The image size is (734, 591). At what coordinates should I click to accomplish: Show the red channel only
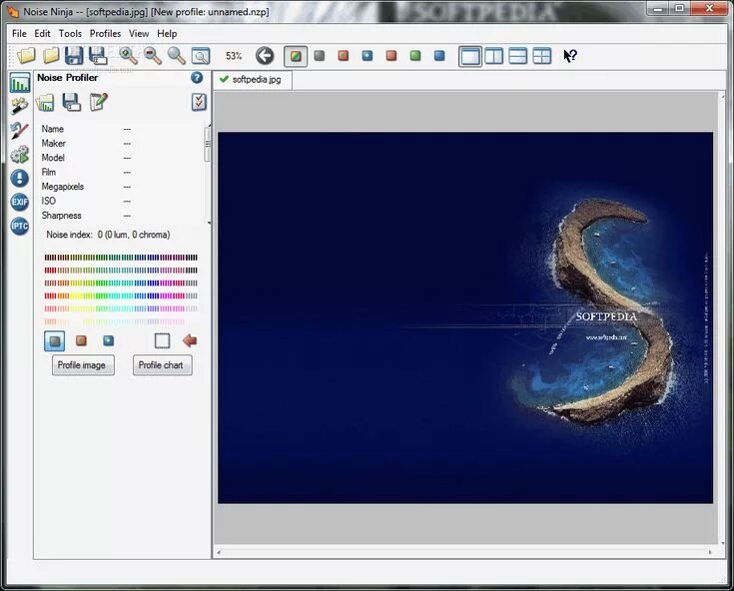tap(391, 56)
